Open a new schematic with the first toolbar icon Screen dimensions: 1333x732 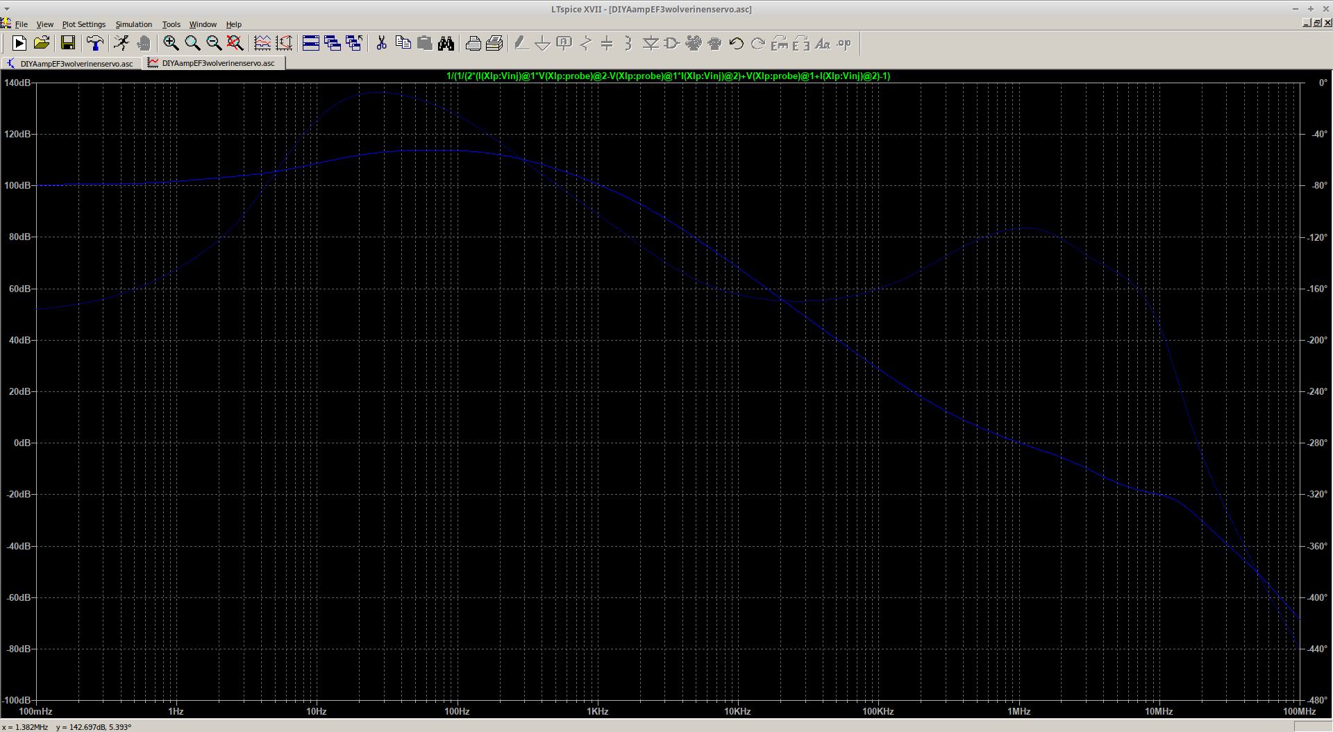click(x=19, y=44)
